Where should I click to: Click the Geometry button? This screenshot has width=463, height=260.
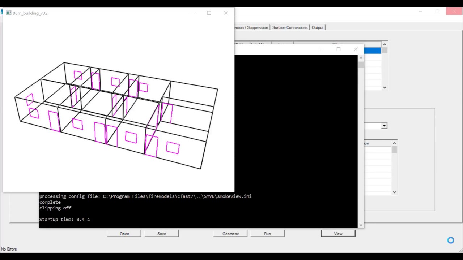230,234
